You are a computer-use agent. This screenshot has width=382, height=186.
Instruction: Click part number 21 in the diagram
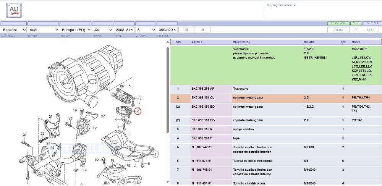(51, 116)
